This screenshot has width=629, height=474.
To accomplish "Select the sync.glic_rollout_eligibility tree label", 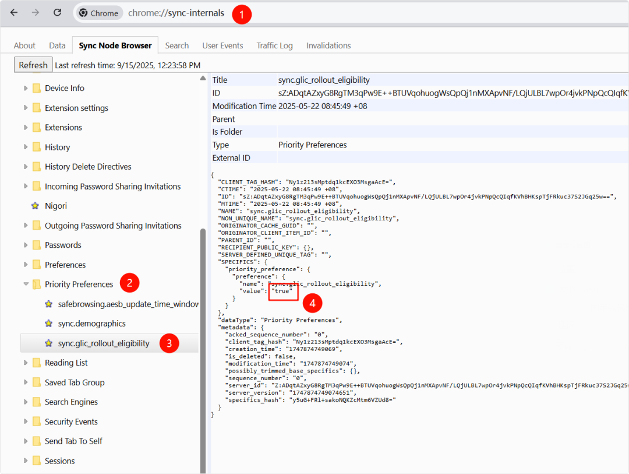I will point(104,343).
